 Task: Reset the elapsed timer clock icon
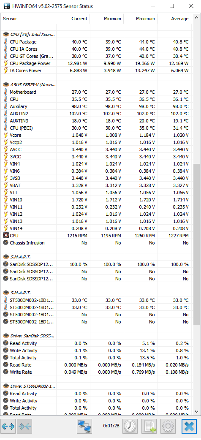(130, 426)
